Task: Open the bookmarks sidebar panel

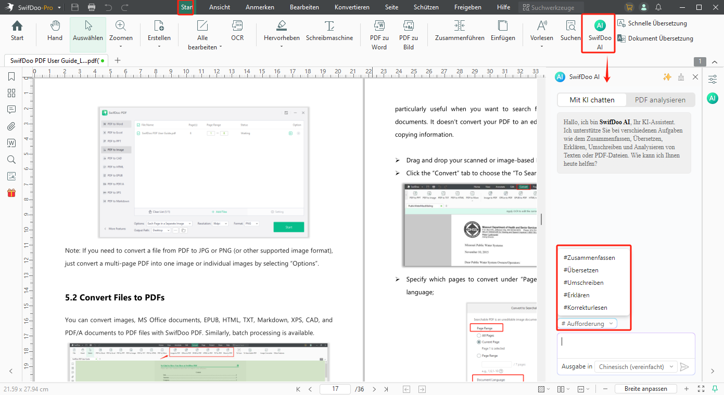Action: [x=11, y=77]
